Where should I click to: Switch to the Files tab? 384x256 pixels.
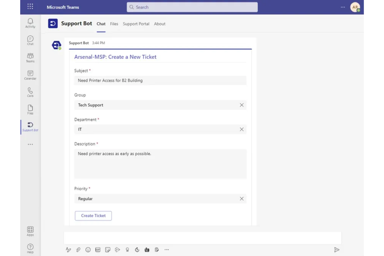pos(114,24)
